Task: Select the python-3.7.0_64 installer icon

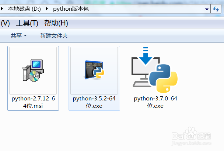Action: tap(155, 70)
